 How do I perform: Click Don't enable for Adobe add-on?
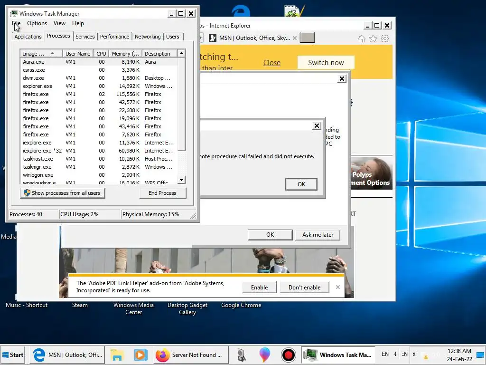coord(304,288)
